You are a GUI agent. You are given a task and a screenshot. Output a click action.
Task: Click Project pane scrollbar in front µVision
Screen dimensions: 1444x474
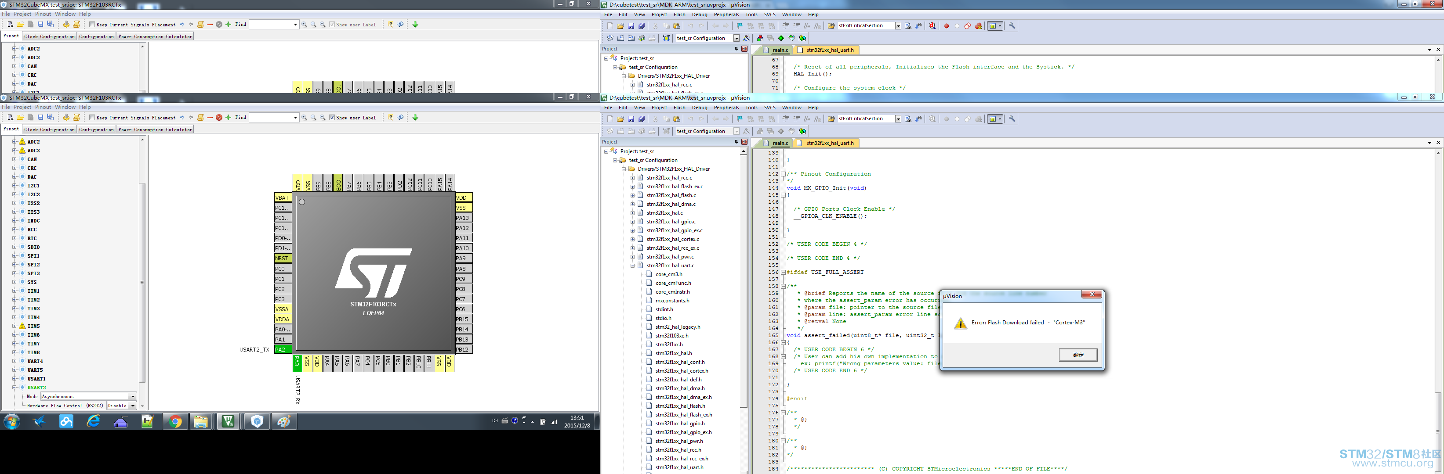click(x=743, y=280)
